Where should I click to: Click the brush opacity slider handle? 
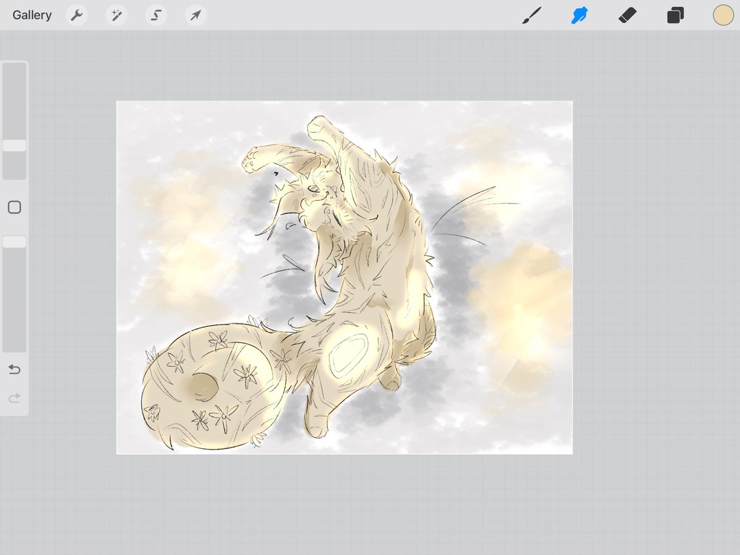point(14,242)
